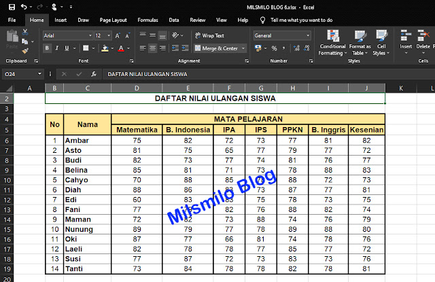Decrease font size with smaller A
The height and width of the screenshot is (282, 435).
(127, 35)
